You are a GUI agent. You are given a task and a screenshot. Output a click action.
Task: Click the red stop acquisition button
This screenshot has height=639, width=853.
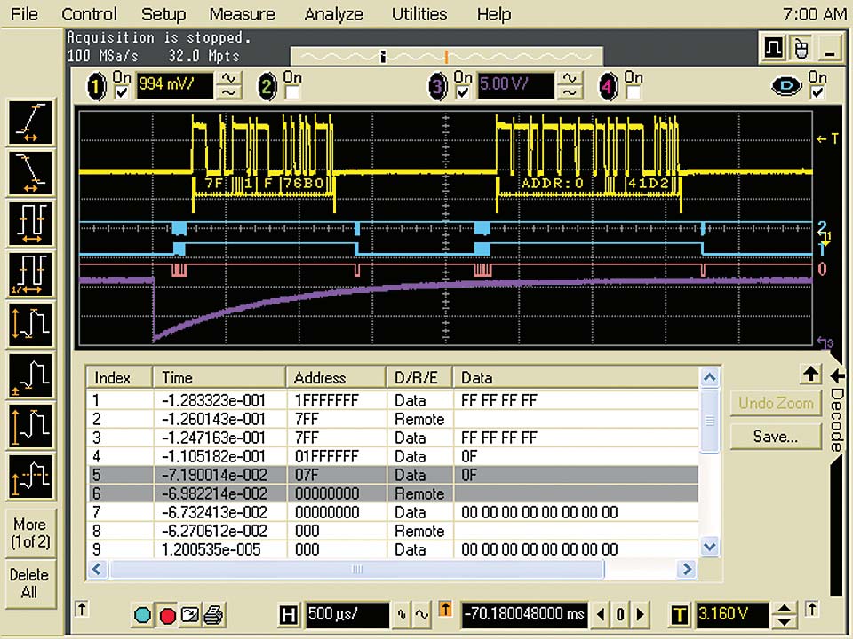[167, 615]
